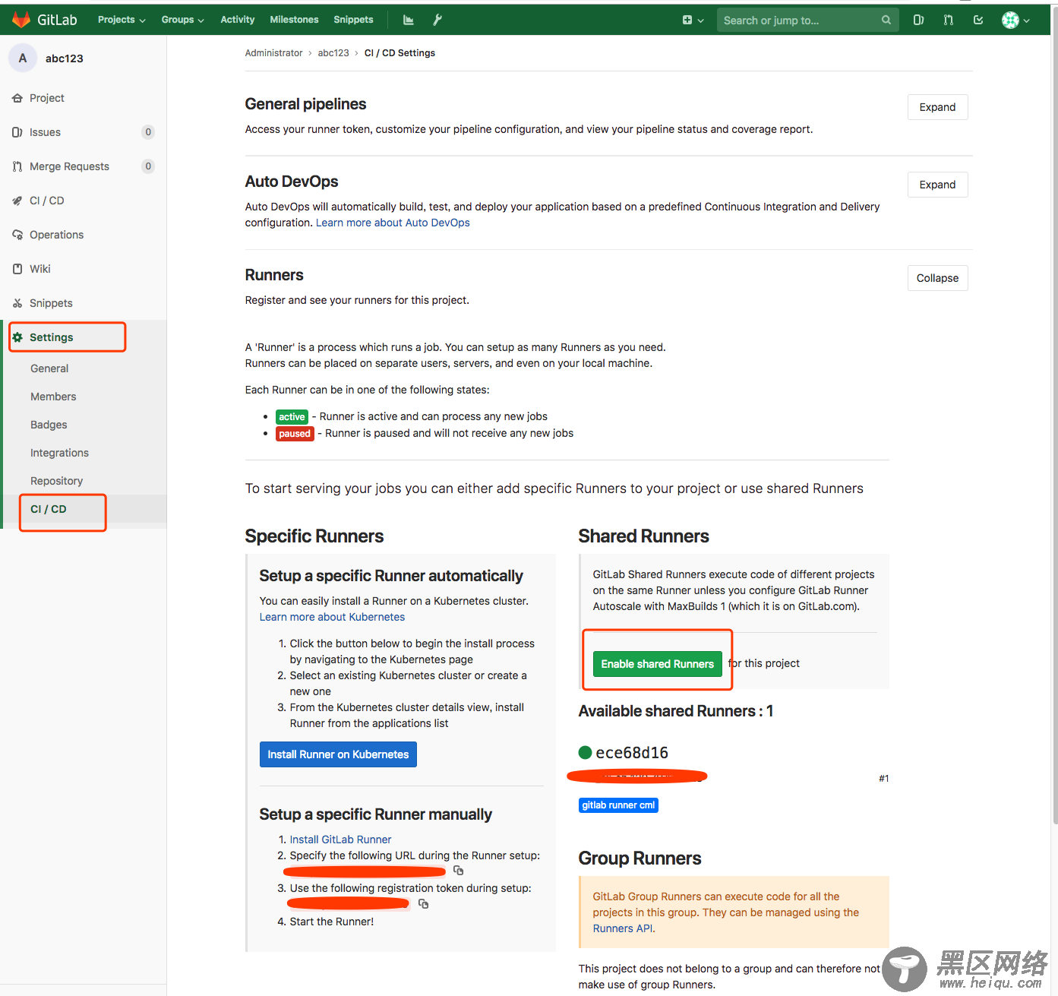Click the plus new-item icon
The width and height of the screenshot is (1058, 996).
(x=687, y=21)
